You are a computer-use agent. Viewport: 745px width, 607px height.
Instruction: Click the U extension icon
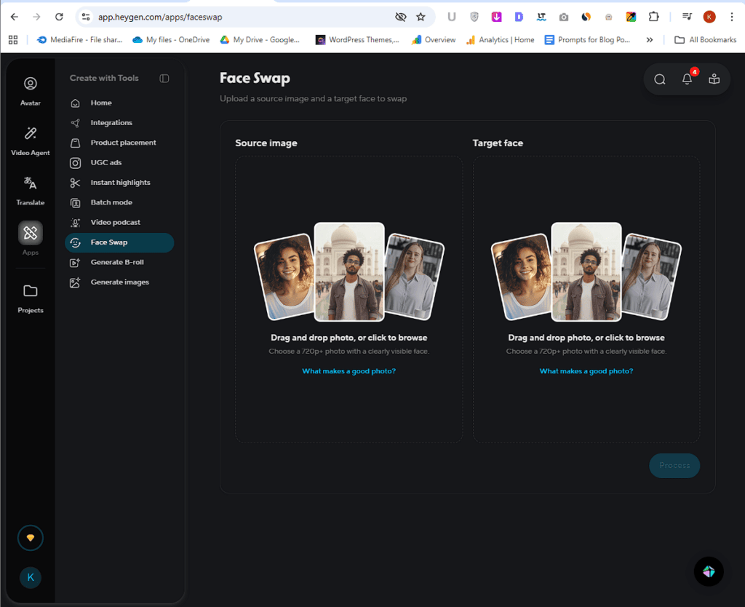tap(451, 17)
